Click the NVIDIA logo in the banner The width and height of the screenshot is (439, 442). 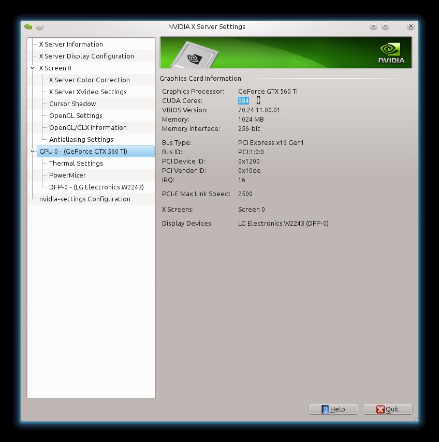coord(391,53)
